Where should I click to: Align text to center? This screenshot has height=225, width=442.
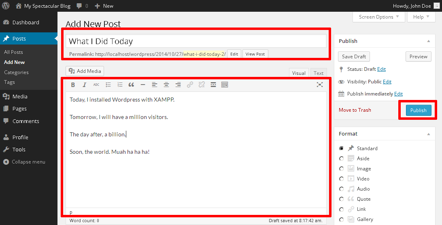coord(166,85)
